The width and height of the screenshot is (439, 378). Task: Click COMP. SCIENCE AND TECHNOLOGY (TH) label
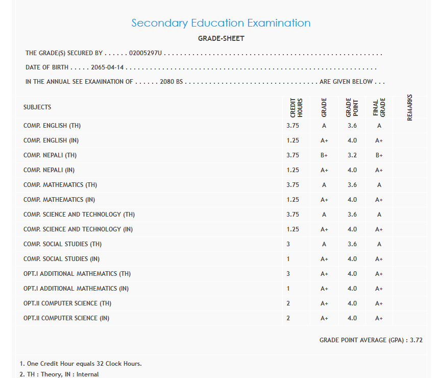pyautogui.click(x=79, y=215)
